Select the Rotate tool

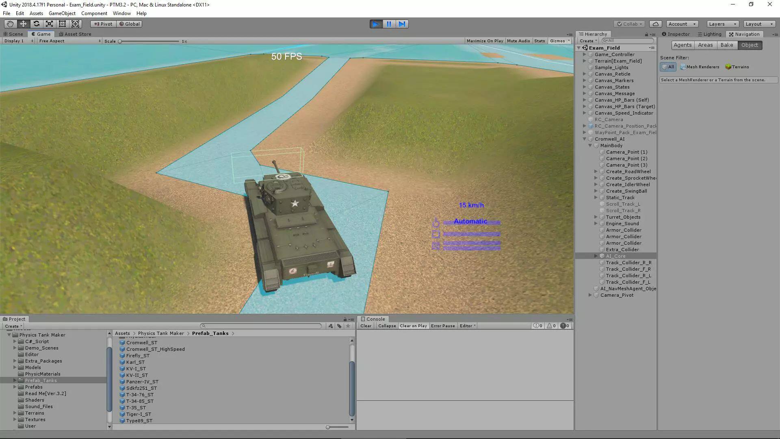[x=36, y=24]
